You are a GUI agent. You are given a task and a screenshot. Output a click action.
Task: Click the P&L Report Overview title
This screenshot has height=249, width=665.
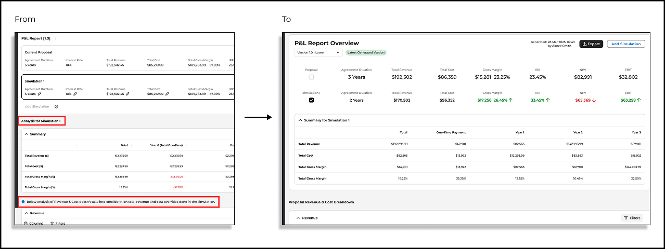click(x=327, y=43)
